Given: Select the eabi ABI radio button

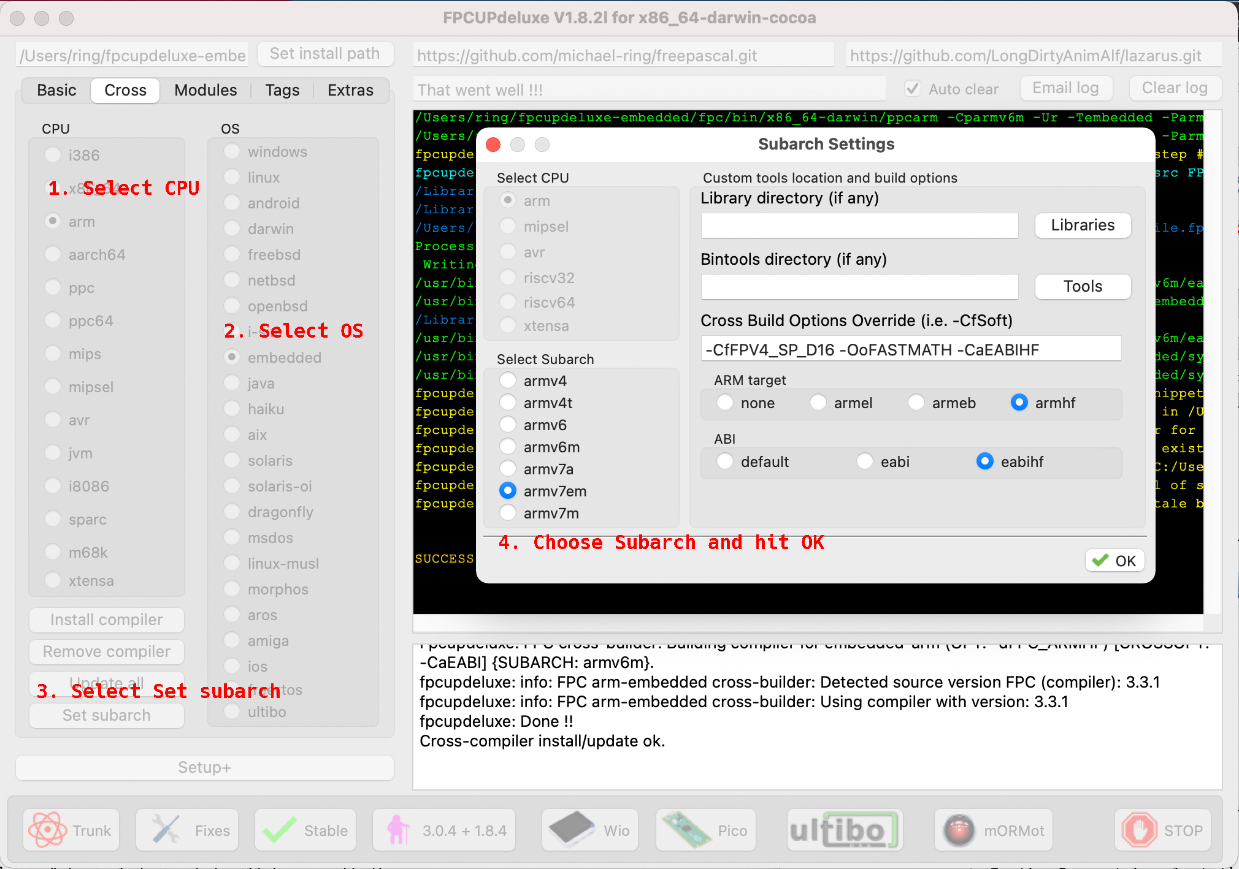Looking at the screenshot, I should tap(865, 461).
